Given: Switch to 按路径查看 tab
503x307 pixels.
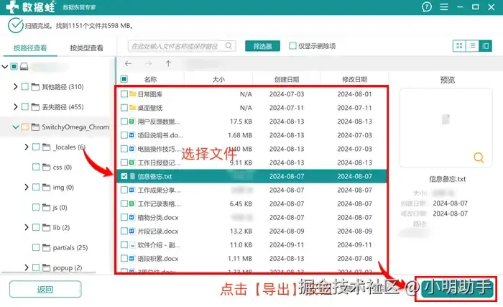Looking at the screenshot, I should [x=30, y=48].
